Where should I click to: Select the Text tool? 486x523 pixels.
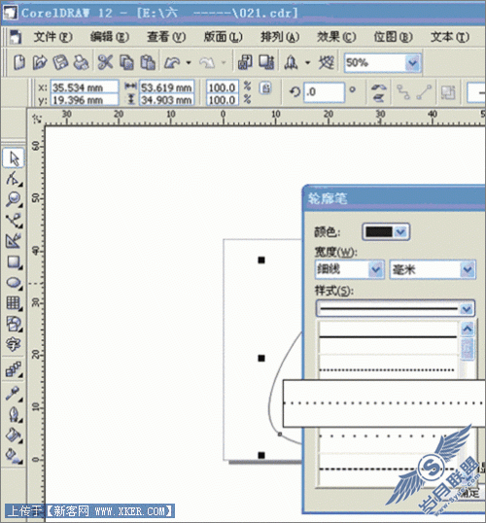point(14,344)
